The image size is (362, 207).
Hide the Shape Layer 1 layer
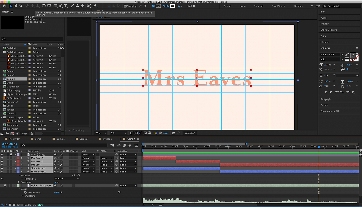tap(2, 172)
